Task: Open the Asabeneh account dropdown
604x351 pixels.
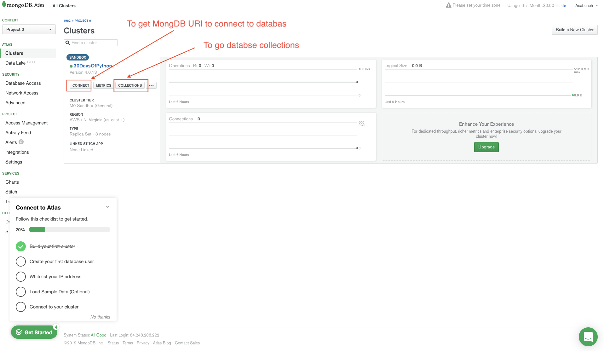Action: point(587,5)
